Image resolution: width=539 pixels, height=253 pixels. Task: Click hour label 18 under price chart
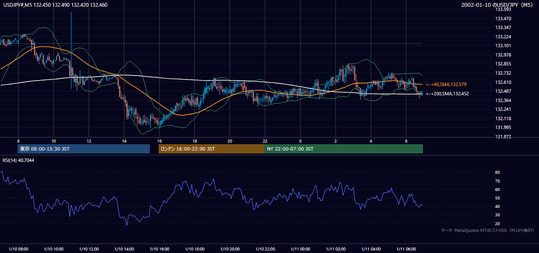[194, 141]
